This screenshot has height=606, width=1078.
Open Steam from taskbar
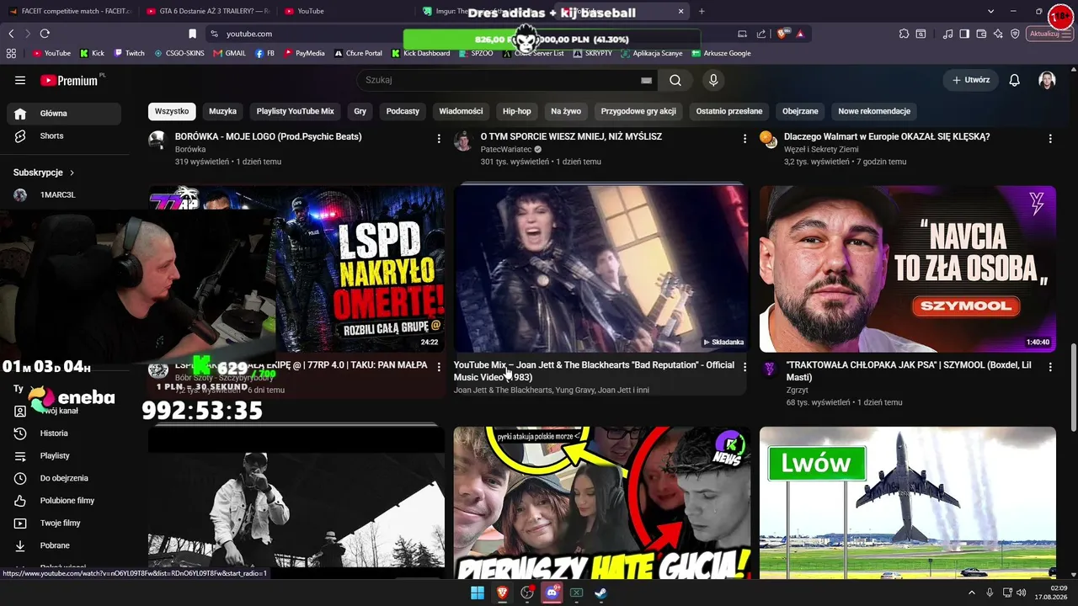click(601, 593)
